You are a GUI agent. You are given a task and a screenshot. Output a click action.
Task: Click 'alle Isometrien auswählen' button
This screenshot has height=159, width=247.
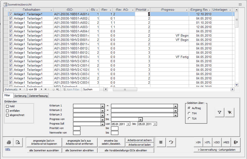pyautogui.click(x=44, y=150)
